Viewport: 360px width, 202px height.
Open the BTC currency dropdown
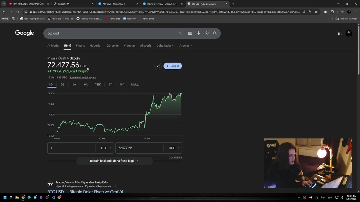click(x=106, y=148)
